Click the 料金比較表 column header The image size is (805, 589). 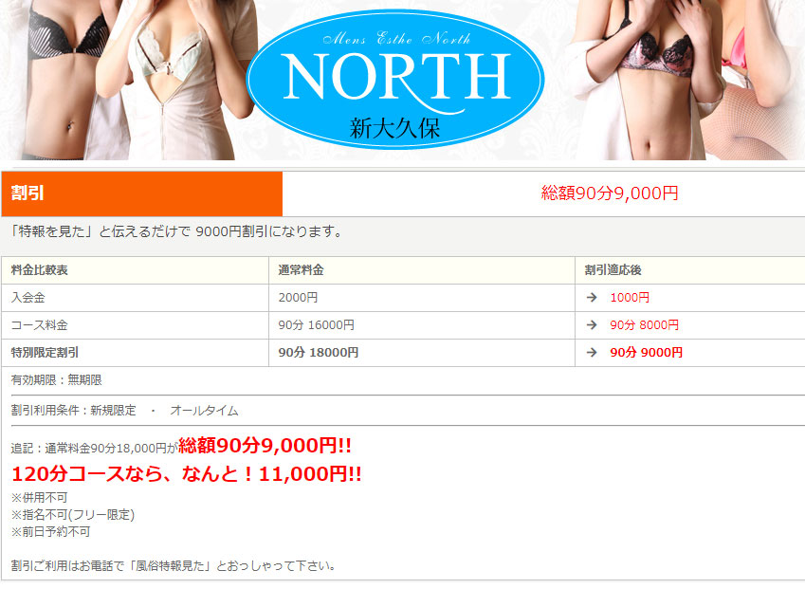click(40, 270)
